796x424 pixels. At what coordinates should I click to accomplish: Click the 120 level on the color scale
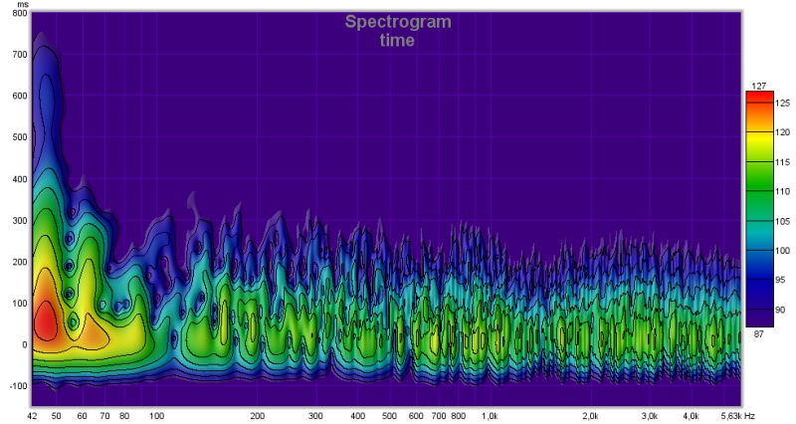tap(782, 132)
